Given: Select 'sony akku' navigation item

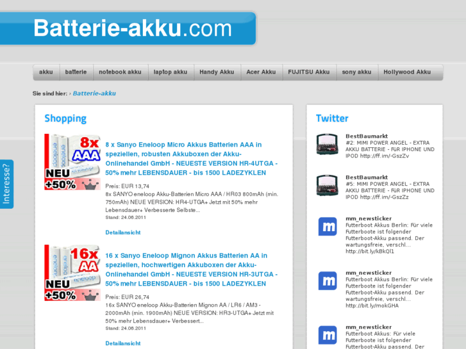Looking at the screenshot, I should pyautogui.click(x=357, y=72).
